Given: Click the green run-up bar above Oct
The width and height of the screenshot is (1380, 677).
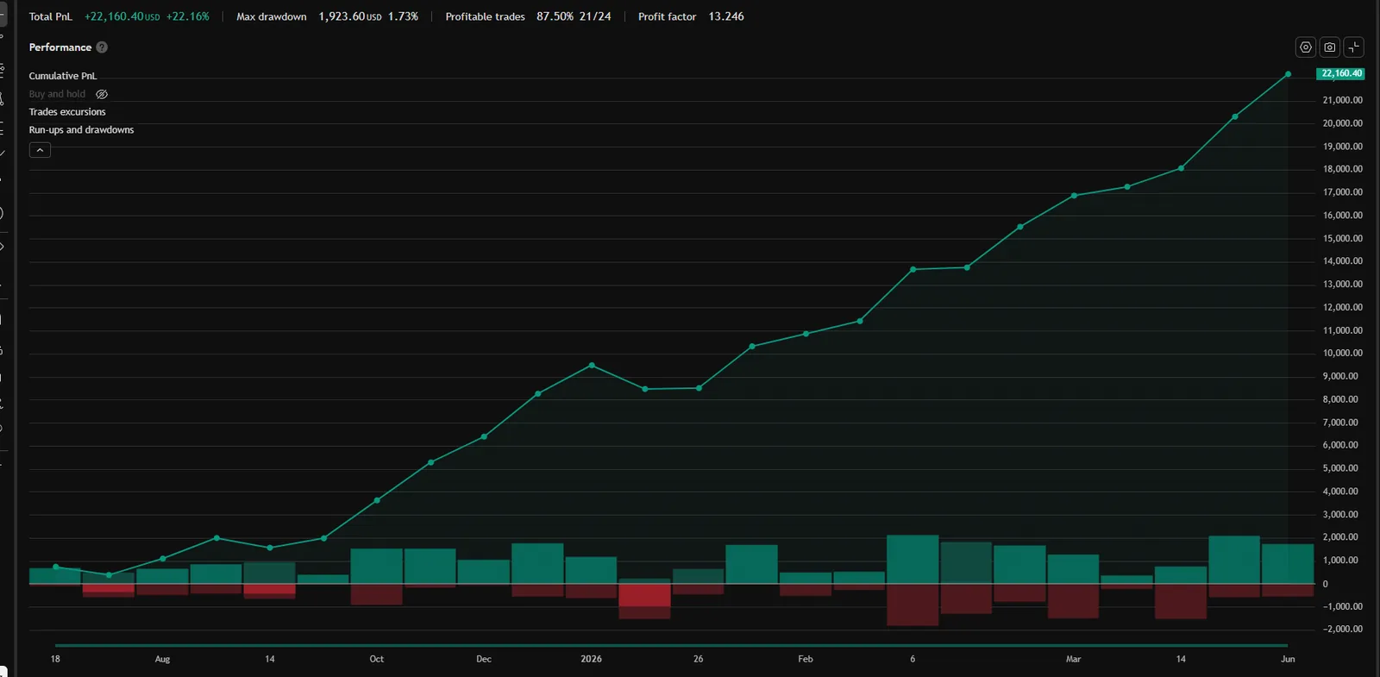Looking at the screenshot, I should click(x=377, y=566).
